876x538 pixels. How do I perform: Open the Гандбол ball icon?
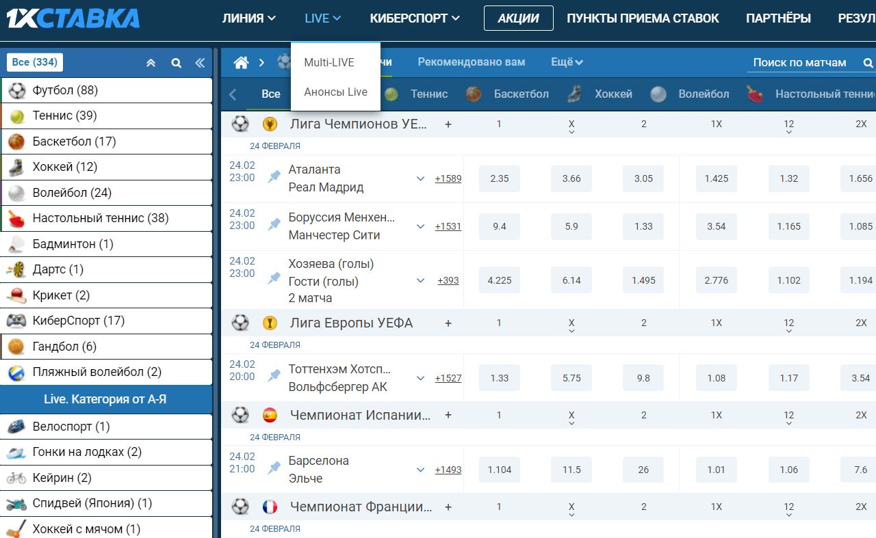click(x=17, y=347)
